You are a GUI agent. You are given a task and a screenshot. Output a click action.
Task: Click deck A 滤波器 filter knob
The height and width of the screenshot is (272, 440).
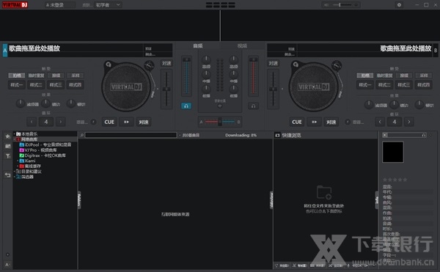tap(21, 103)
